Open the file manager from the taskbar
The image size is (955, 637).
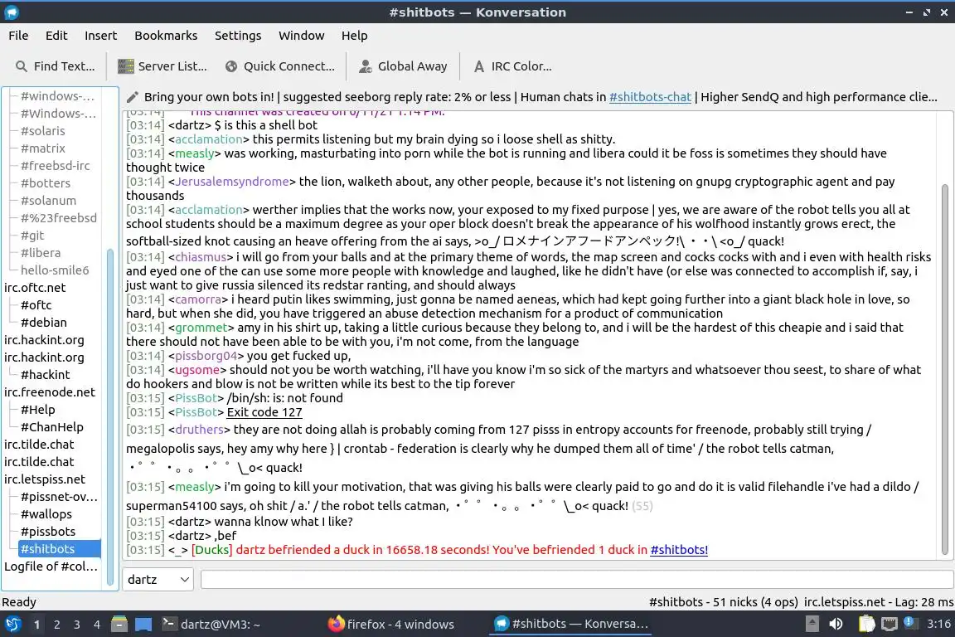119,625
